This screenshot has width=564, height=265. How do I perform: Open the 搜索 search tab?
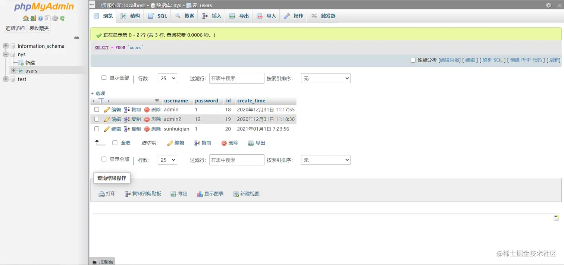coord(185,16)
